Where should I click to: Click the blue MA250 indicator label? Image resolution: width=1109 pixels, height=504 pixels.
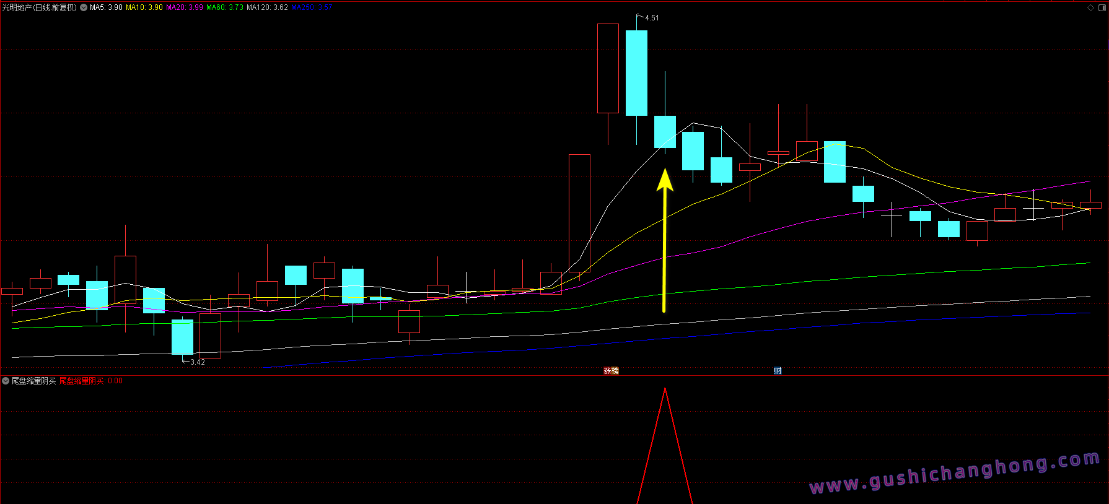tap(312, 7)
